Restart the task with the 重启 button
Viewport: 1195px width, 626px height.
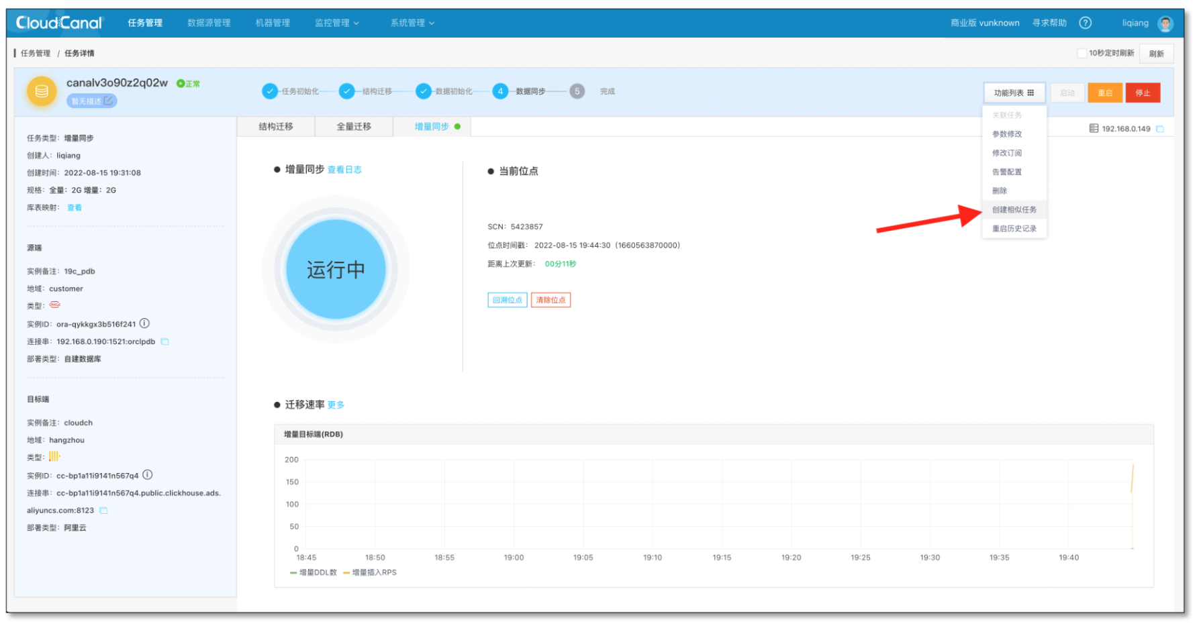[1105, 93]
